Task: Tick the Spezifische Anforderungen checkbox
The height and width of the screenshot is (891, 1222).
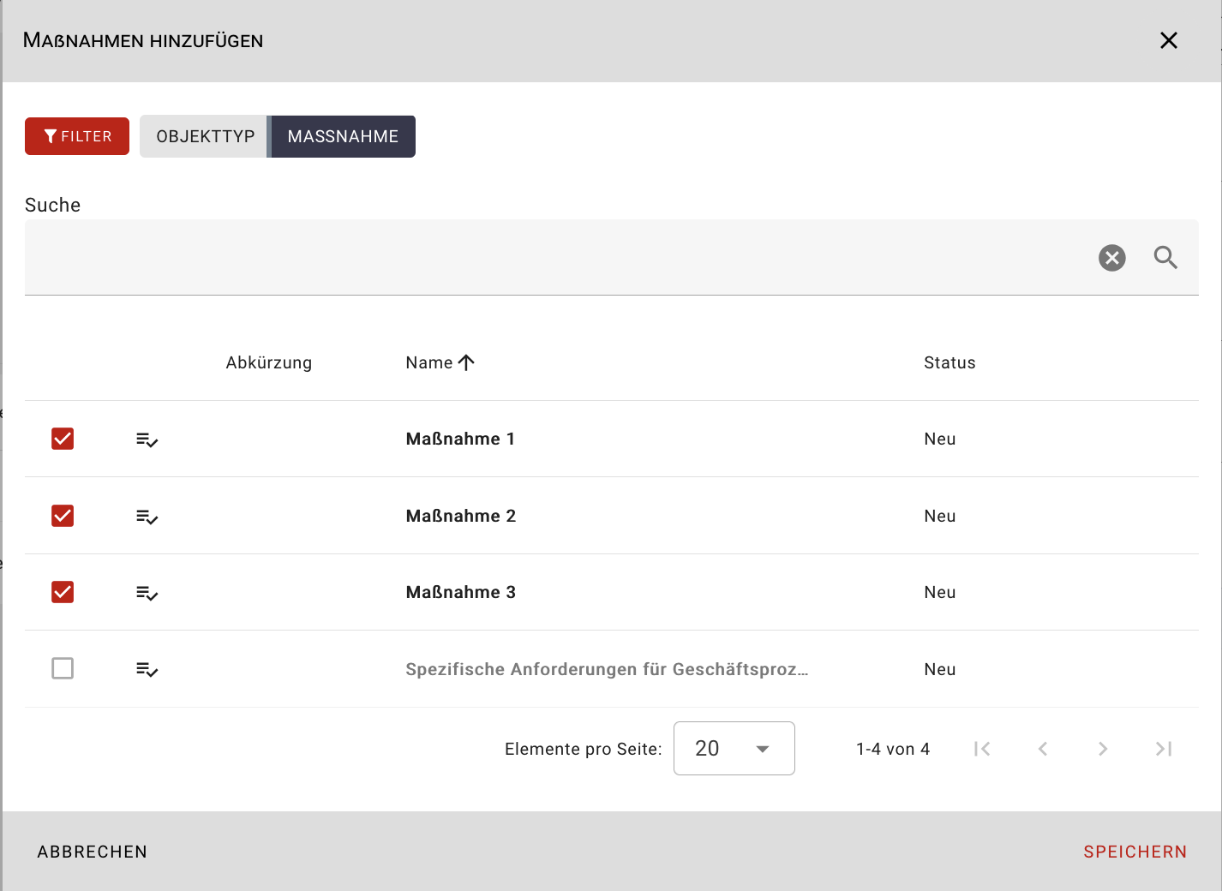Action: 63,668
